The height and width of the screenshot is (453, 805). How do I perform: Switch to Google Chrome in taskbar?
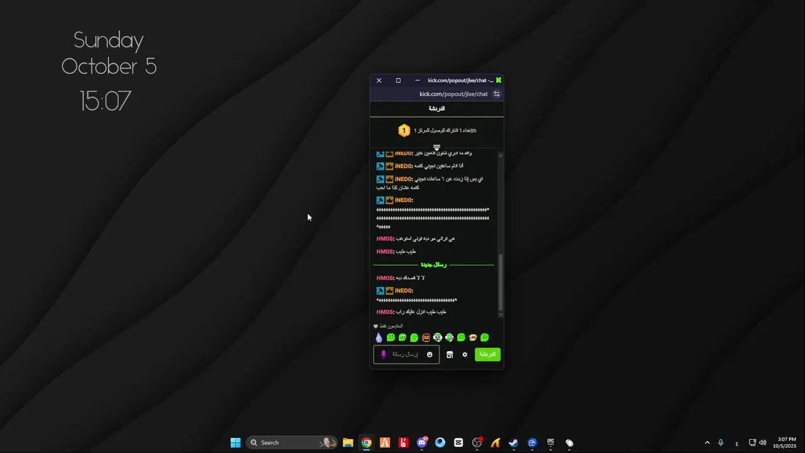(366, 442)
